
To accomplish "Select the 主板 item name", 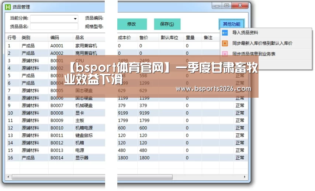I will (x=80, y=120).
